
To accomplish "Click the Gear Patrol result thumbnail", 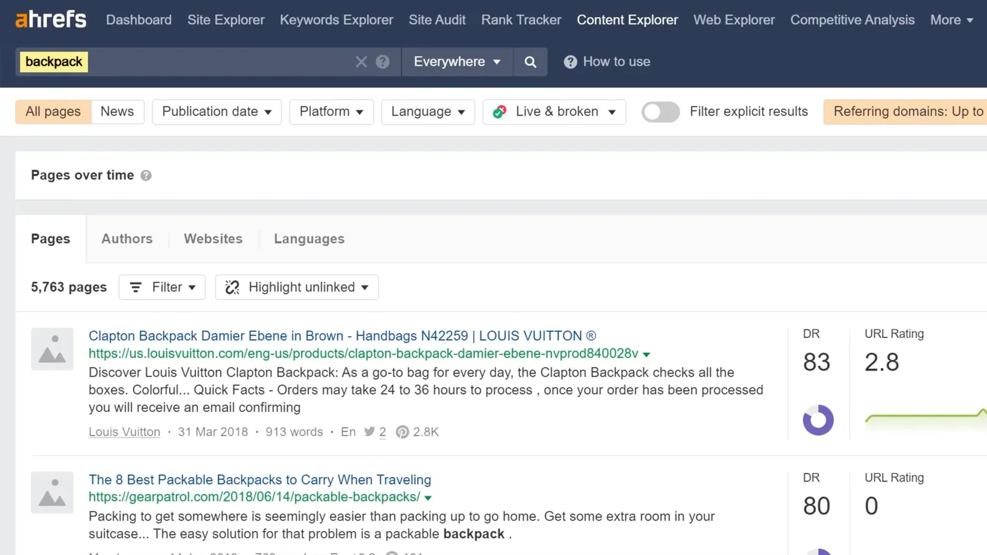I will click(52, 493).
